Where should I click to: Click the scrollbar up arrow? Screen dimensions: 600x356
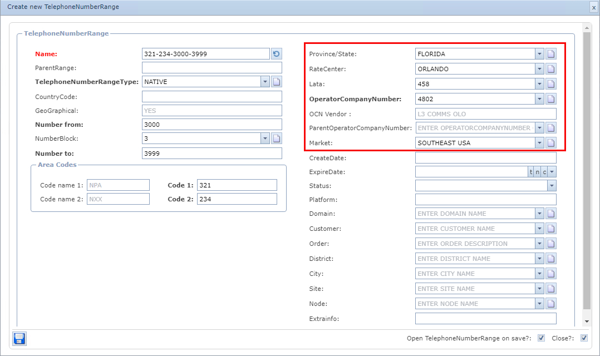pos(587,28)
